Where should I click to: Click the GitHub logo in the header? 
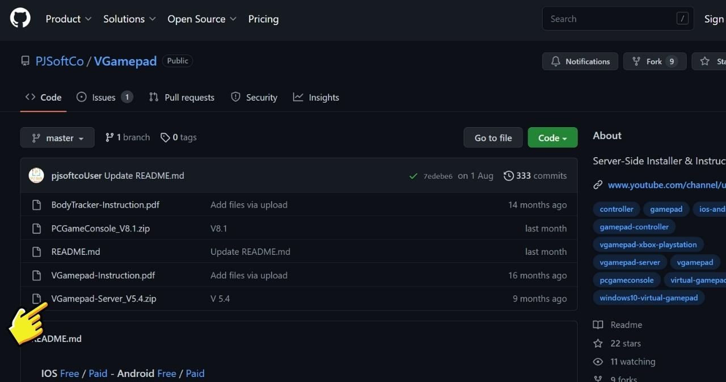(20, 17)
